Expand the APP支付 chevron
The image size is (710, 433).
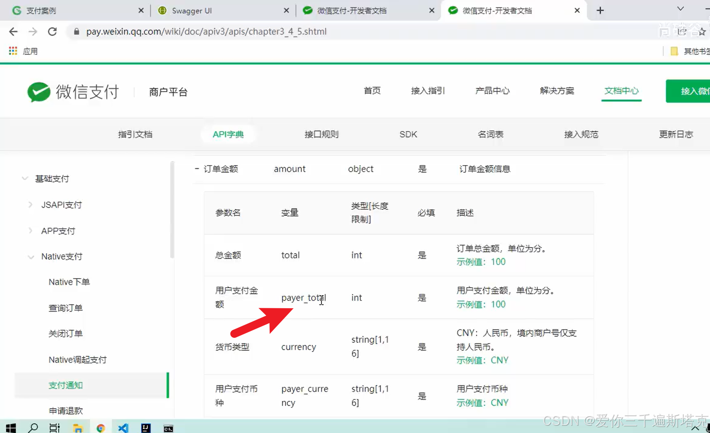30,230
